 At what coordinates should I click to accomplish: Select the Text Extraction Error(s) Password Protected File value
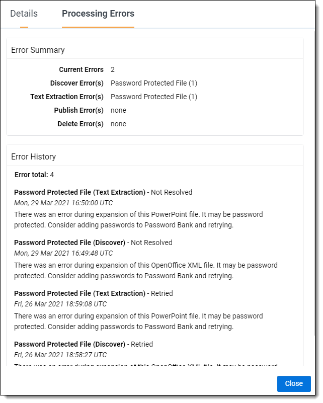(154, 97)
